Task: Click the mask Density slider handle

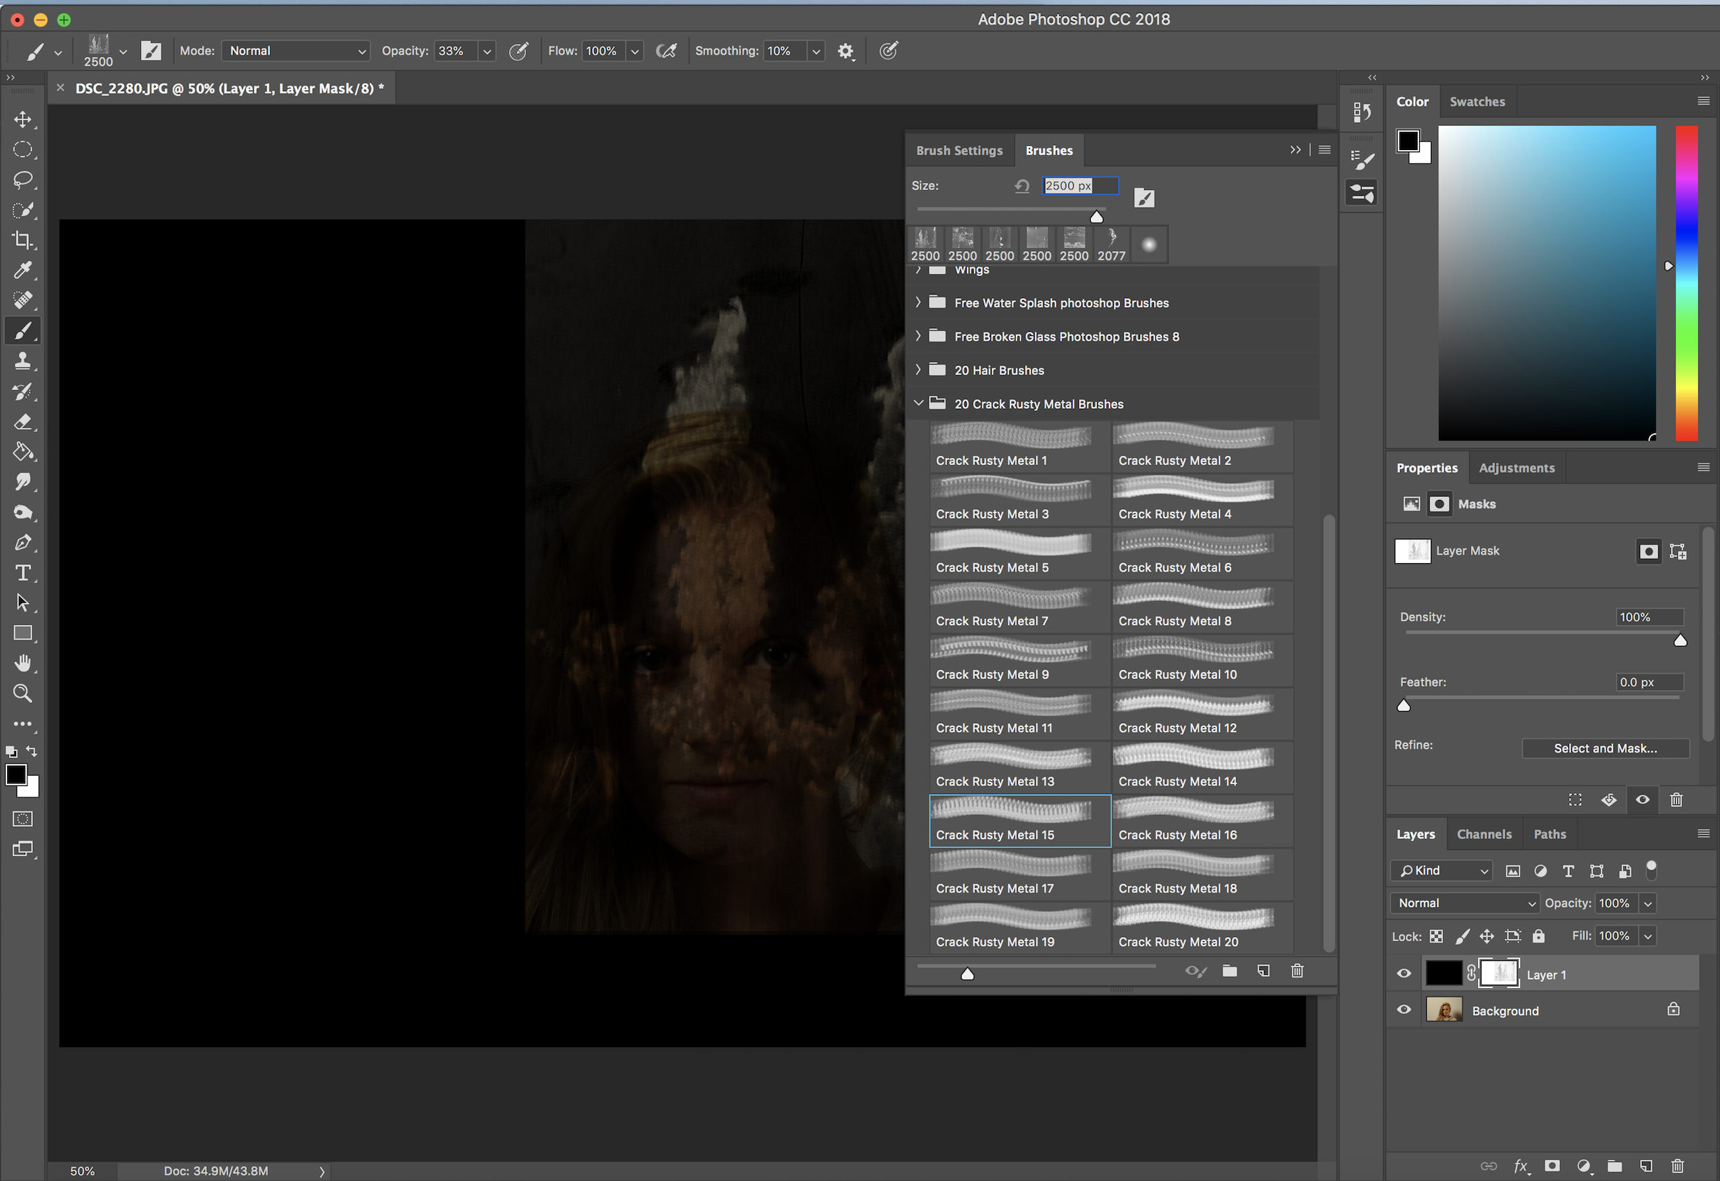Action: pos(1680,641)
